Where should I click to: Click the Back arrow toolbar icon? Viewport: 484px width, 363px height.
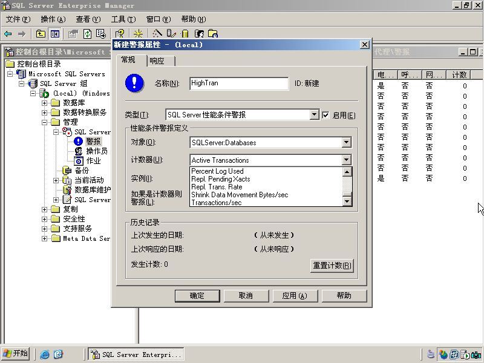[x=8, y=34]
